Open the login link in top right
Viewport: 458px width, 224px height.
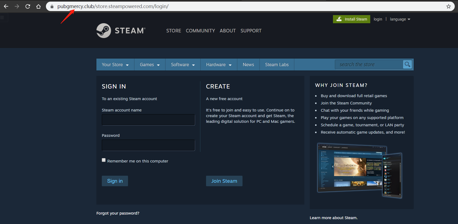click(378, 19)
